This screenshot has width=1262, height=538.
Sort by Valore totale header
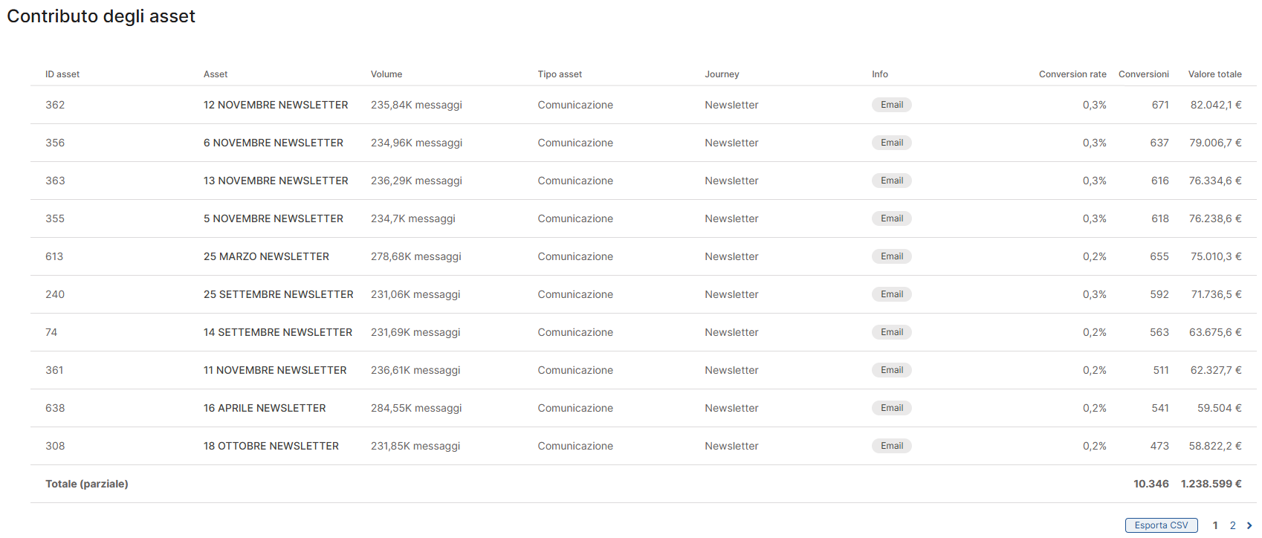coord(1215,74)
